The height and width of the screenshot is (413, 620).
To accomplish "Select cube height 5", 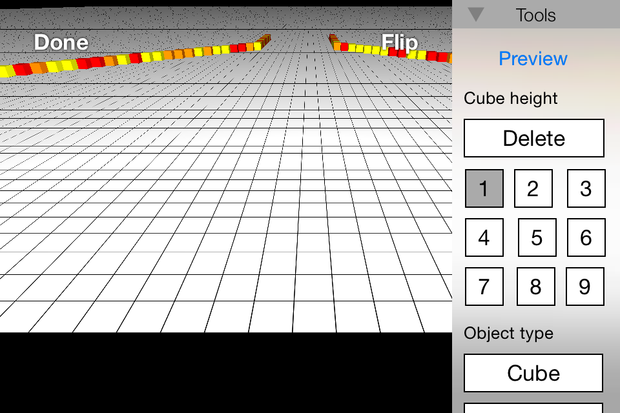I will pyautogui.click(x=537, y=237).
